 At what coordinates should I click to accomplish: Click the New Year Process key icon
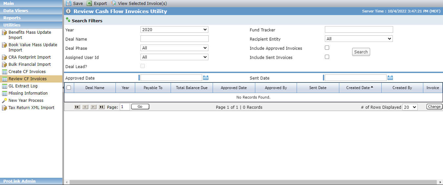(x=5, y=101)
